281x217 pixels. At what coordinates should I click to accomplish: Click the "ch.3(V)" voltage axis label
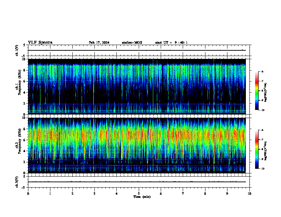point(17,182)
